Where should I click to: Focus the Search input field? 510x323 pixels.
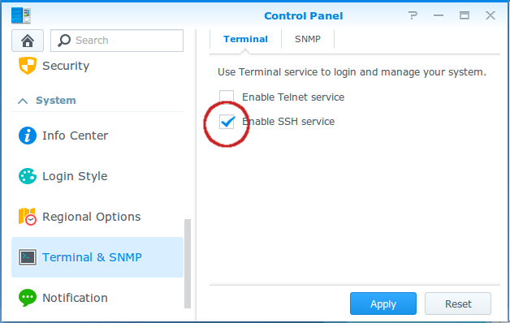117,41
